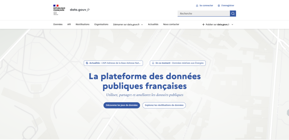289x140 pixels.
Task: Click Découvrez les jeux de données button
Action: coord(122,105)
